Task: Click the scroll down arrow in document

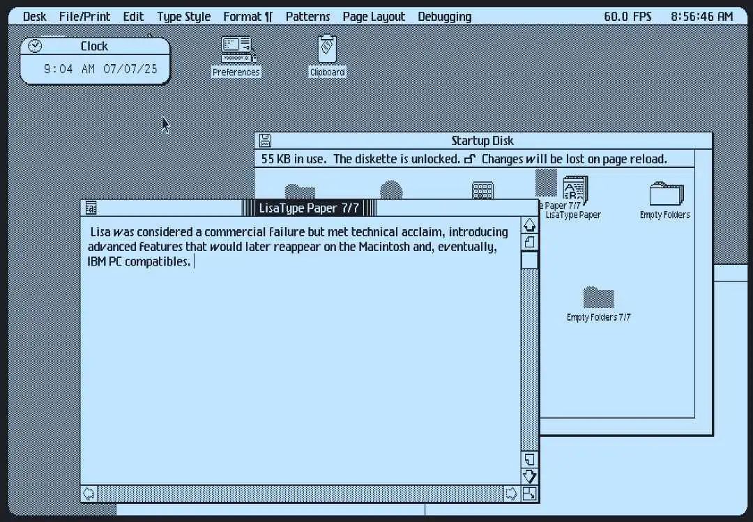Action: pos(529,476)
